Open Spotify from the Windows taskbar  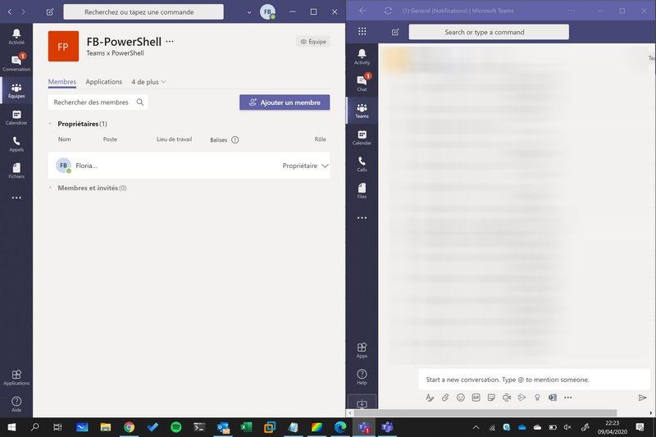click(175, 427)
